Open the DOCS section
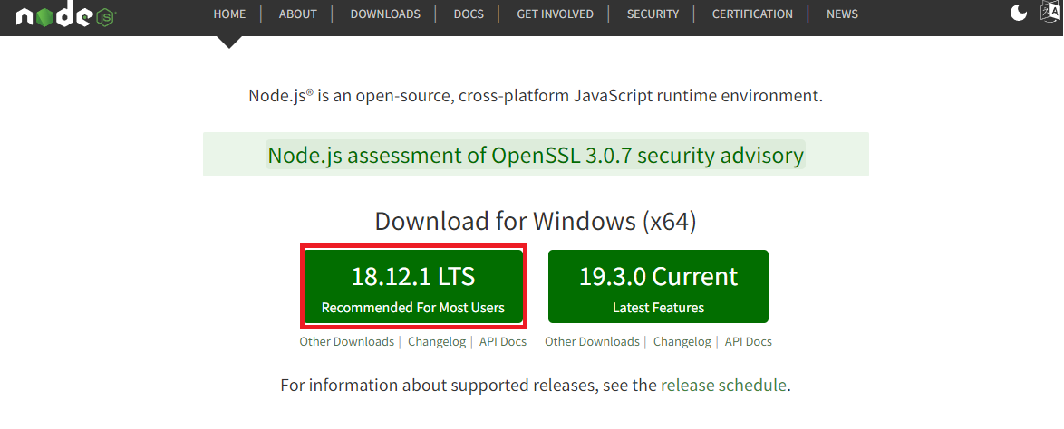1064x429 pixels. pos(469,14)
